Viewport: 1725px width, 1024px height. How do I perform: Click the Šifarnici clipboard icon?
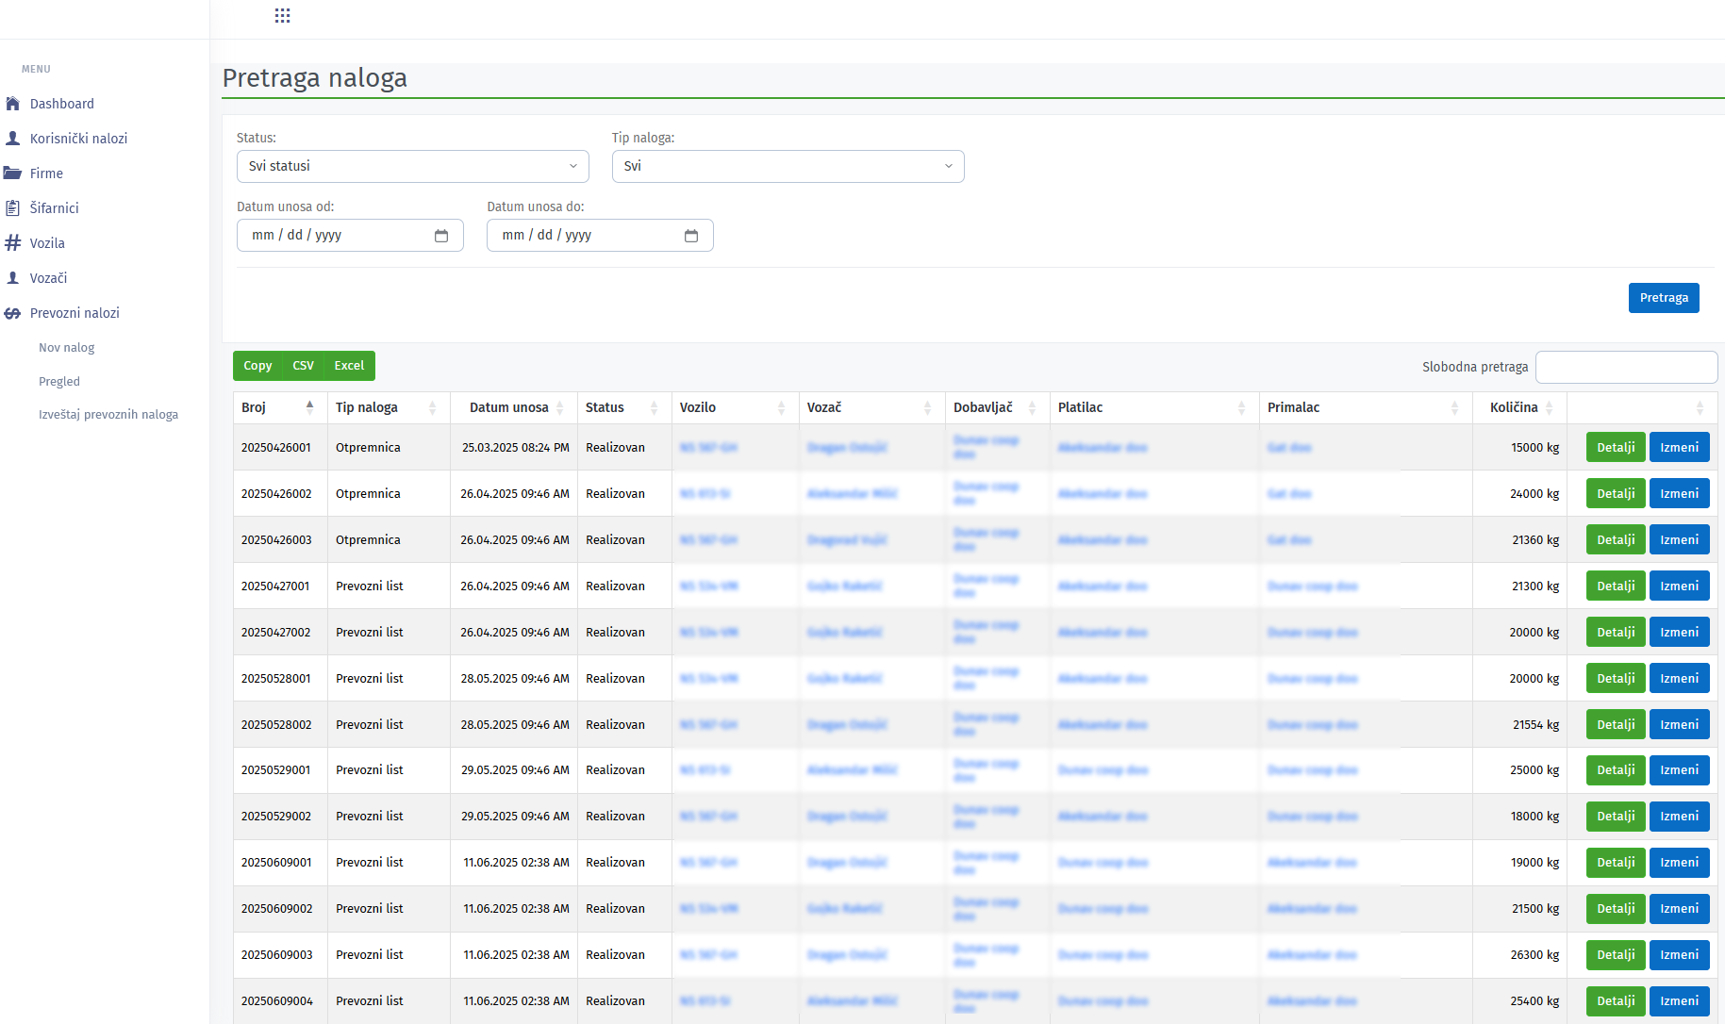(13, 208)
